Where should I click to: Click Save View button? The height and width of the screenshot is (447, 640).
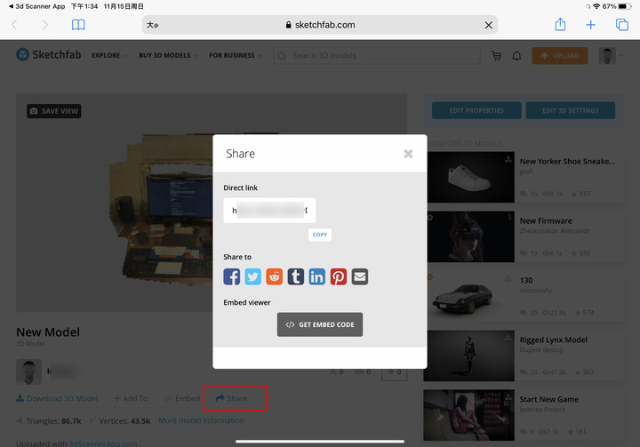pyautogui.click(x=54, y=111)
